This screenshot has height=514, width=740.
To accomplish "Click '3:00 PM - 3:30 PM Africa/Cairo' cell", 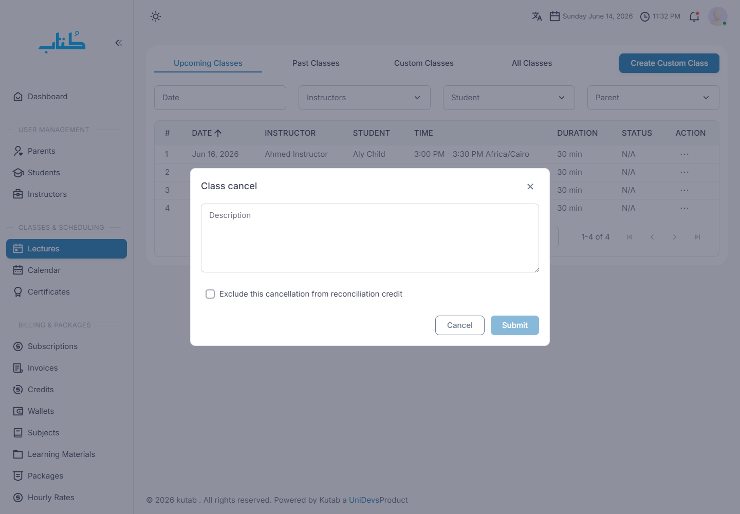I will pyautogui.click(x=472, y=154).
